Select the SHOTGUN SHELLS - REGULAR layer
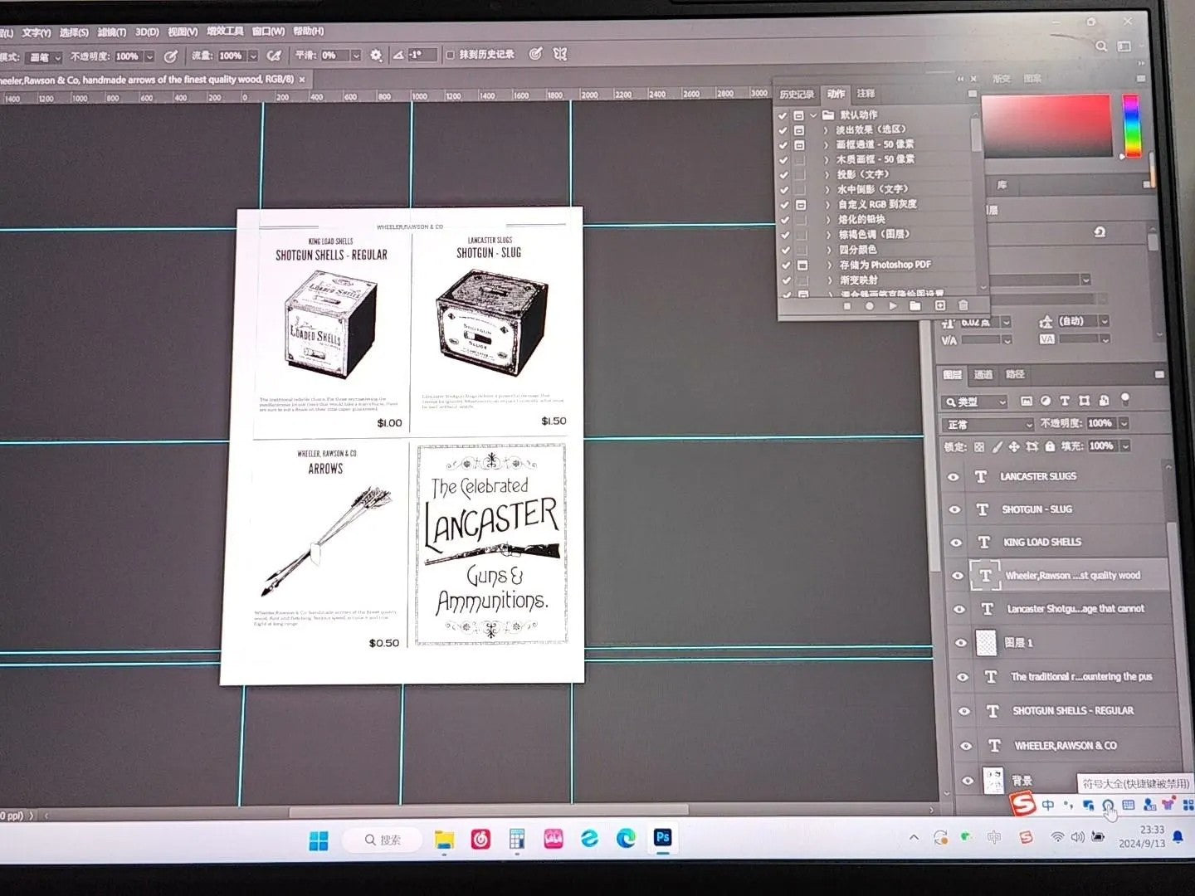 [1072, 711]
